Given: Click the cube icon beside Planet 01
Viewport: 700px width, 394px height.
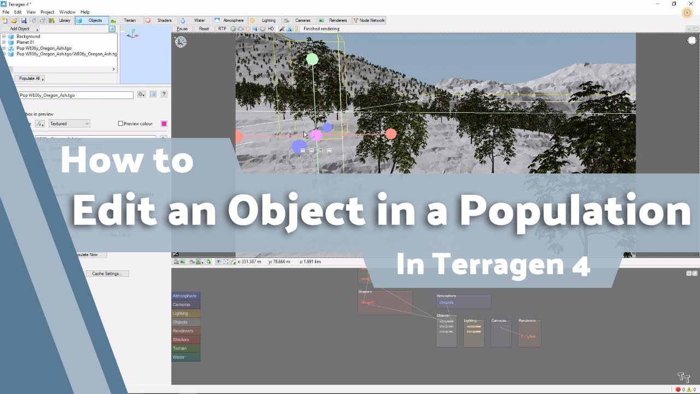Looking at the screenshot, I should 11,42.
